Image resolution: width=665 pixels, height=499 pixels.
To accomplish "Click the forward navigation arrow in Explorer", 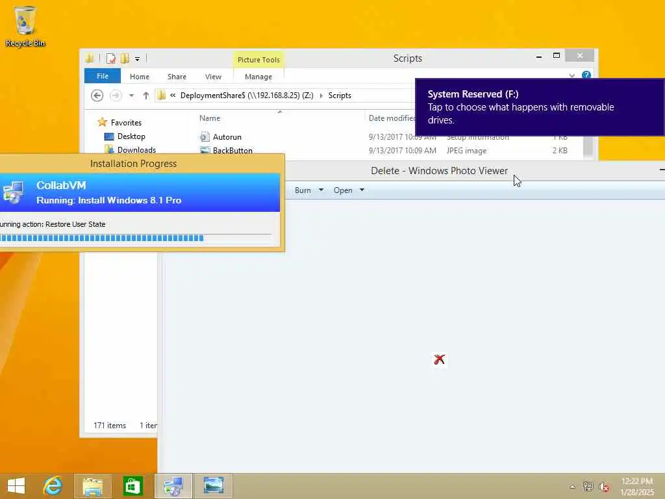I will coord(116,96).
